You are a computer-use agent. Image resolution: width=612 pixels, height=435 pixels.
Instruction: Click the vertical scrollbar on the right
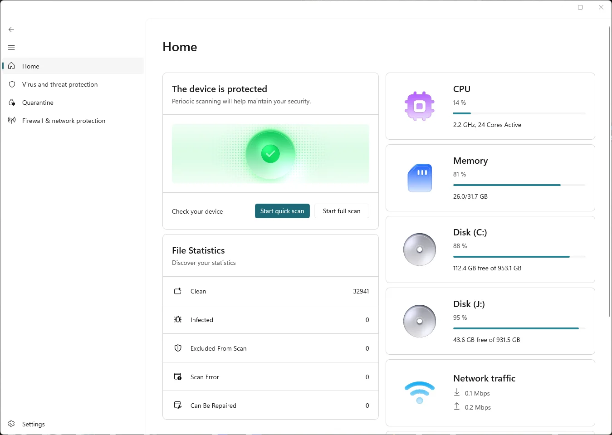point(609,171)
